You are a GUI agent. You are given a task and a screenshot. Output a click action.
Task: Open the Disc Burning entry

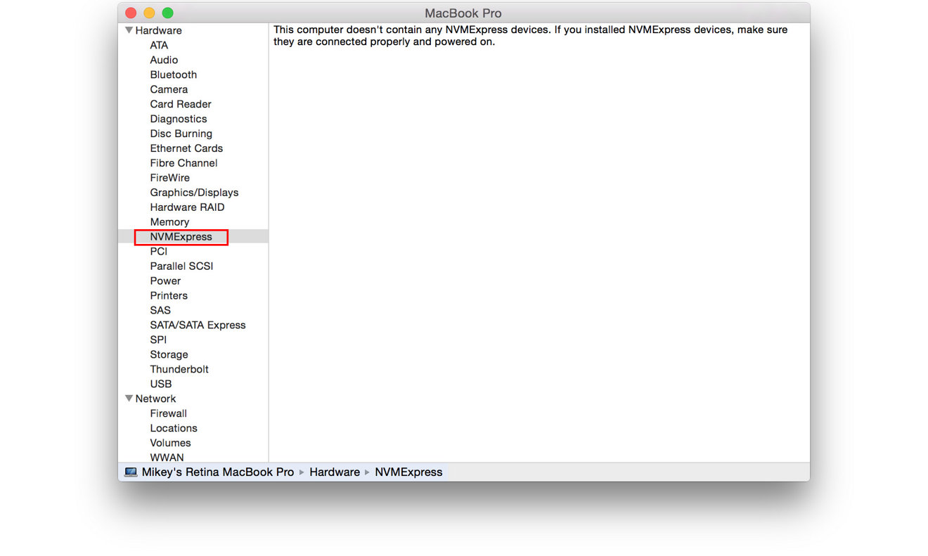pyautogui.click(x=181, y=134)
